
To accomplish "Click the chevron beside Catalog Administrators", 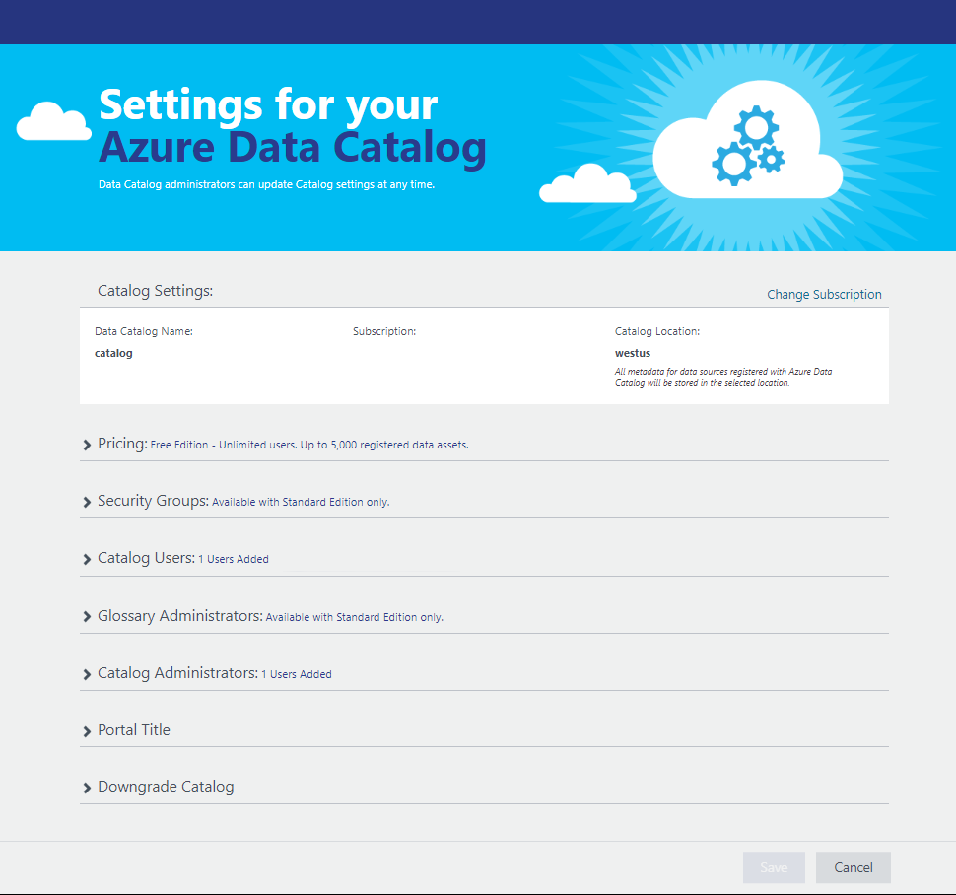I will [x=87, y=673].
